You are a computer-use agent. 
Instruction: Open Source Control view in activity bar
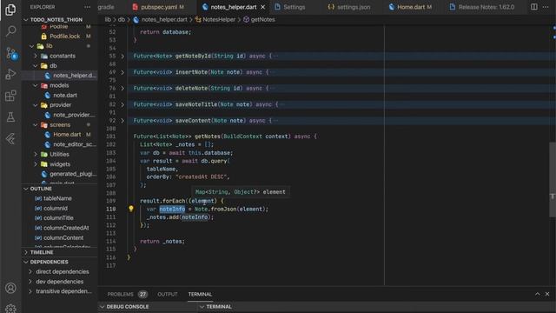click(x=10, y=53)
